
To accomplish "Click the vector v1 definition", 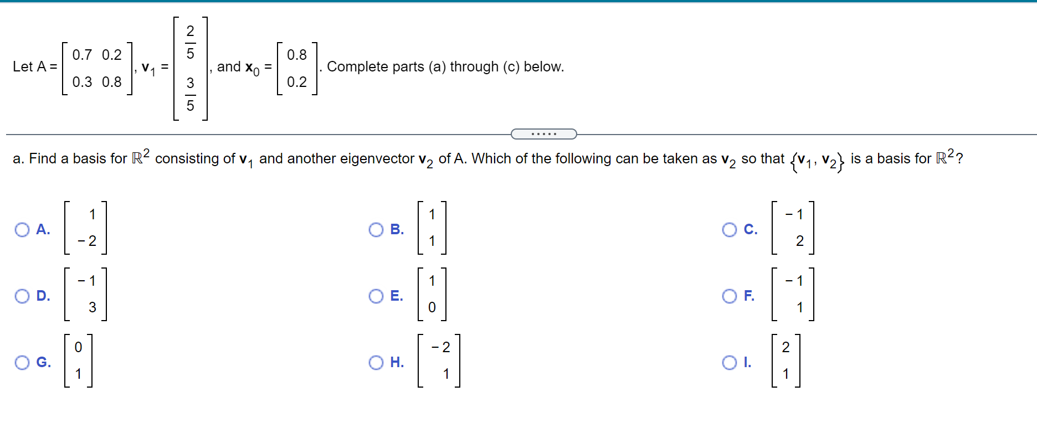I will point(191,69).
